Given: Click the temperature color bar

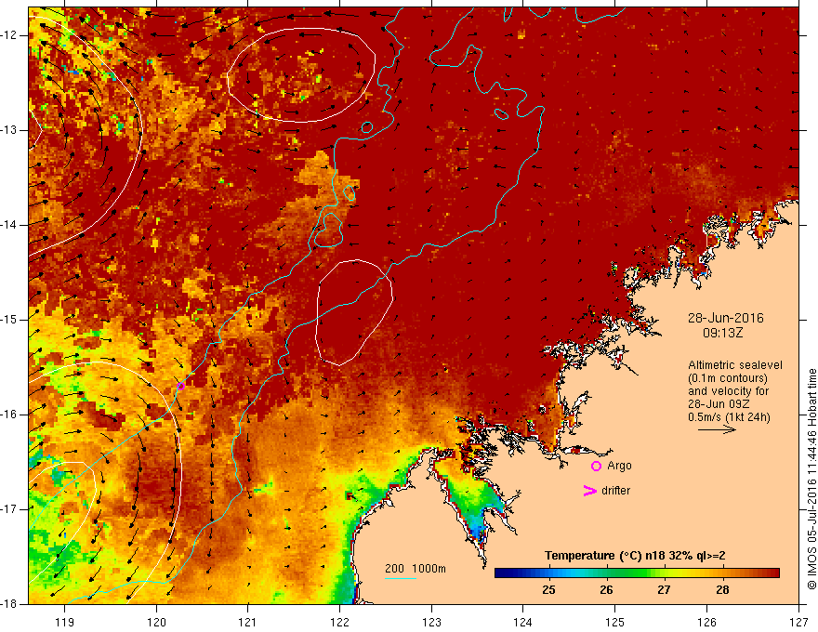Looking at the screenshot, I should [637, 573].
